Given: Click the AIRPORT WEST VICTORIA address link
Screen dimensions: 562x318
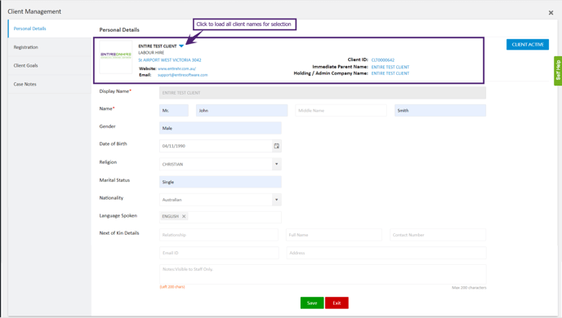Looking at the screenshot, I should [170, 60].
